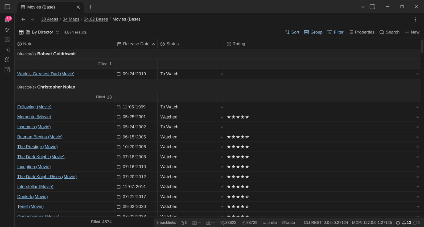Show the 3 backlinks in the status bar
Image resolution: width=424 pixels, height=227 pixels.
click(x=166, y=223)
